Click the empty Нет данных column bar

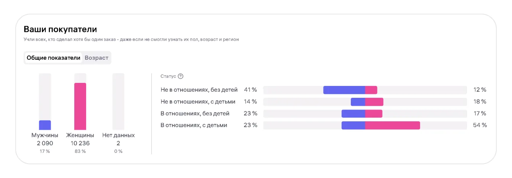coord(118,102)
